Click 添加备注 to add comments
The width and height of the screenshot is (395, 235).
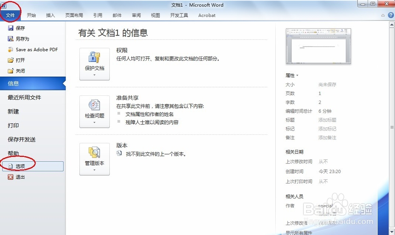327,138
